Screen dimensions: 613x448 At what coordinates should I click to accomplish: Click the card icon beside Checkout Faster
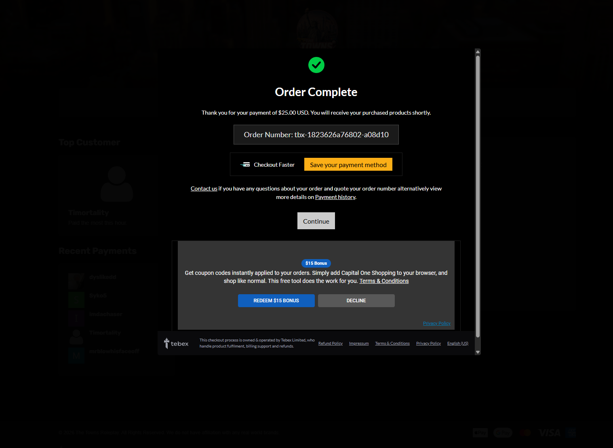(245, 164)
